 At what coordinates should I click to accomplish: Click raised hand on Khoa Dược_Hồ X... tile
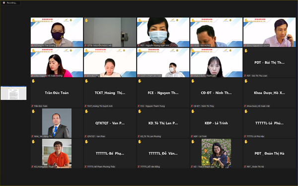(246, 81)
